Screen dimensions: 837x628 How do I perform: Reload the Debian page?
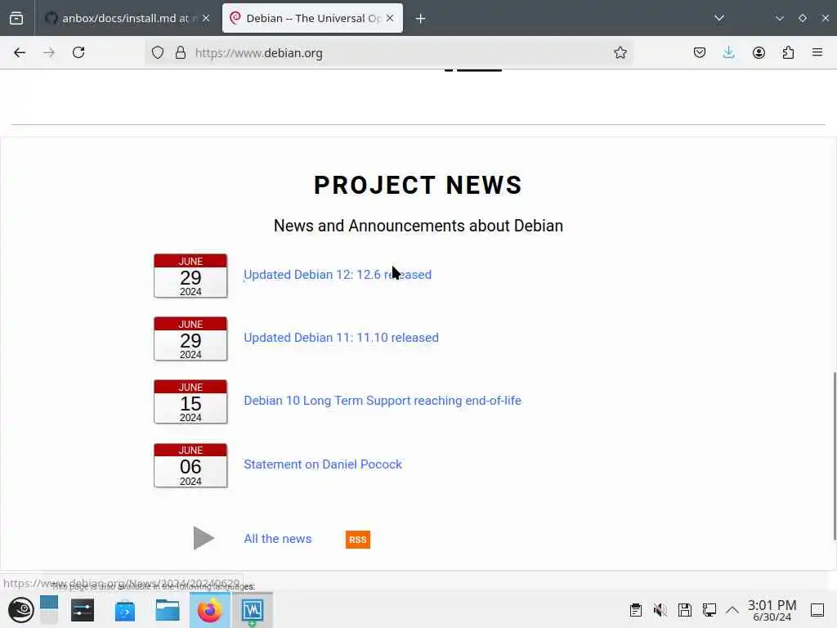coord(78,52)
